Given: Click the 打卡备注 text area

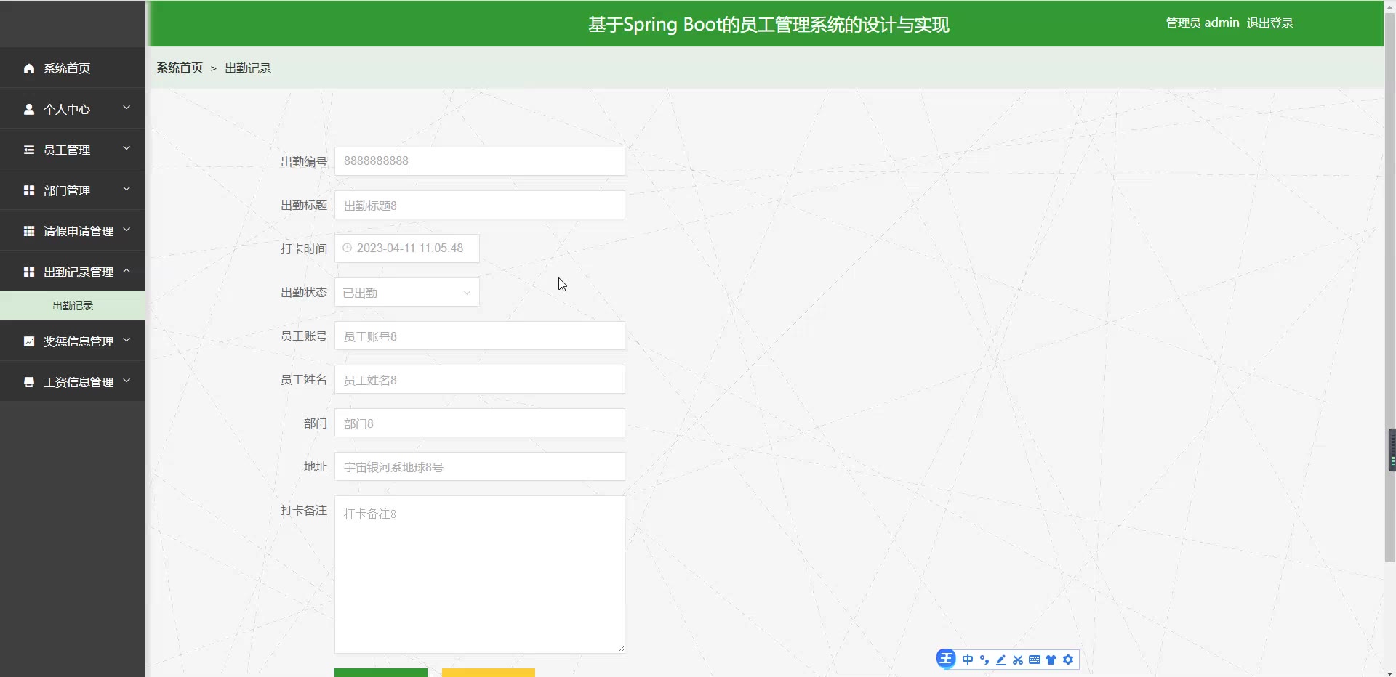Looking at the screenshot, I should pyautogui.click(x=480, y=575).
